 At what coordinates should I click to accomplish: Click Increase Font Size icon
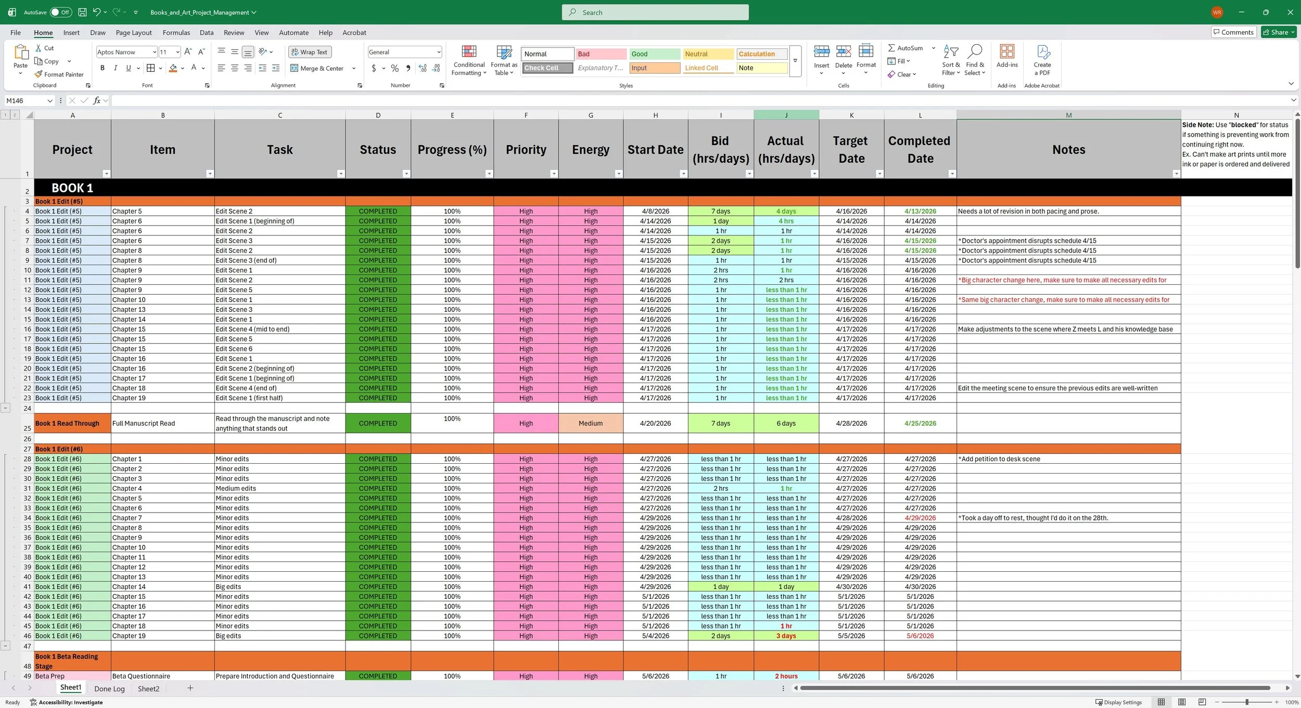click(x=188, y=51)
